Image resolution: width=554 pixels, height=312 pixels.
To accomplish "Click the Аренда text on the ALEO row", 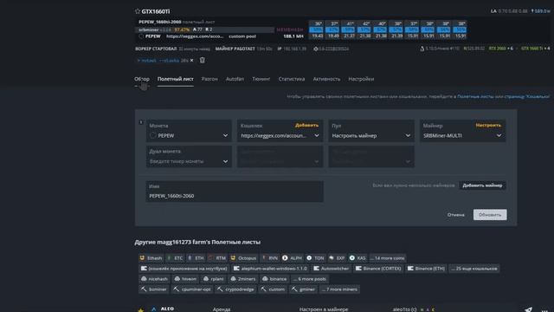I will [222, 309].
